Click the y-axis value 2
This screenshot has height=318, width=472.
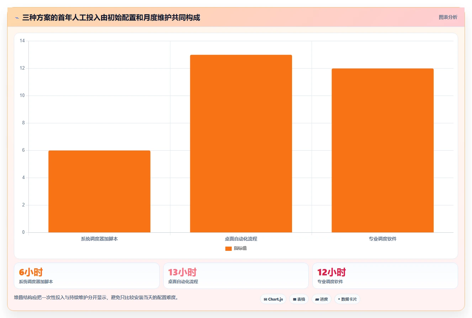tap(23, 205)
